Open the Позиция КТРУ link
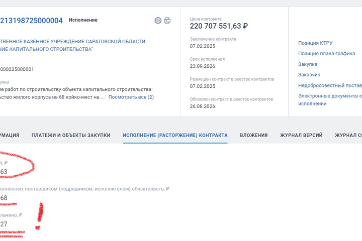This screenshot has height=241, width=362. (x=315, y=43)
